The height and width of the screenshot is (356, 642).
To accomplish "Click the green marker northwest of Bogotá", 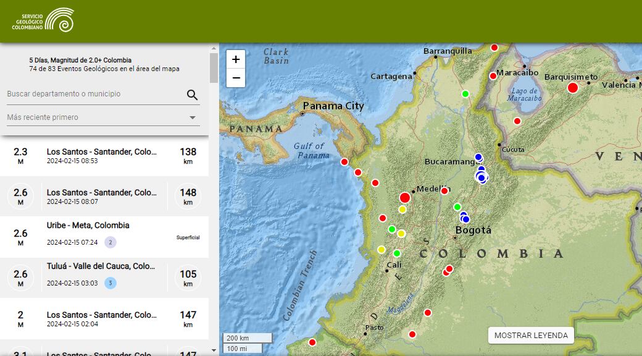I will pyautogui.click(x=457, y=207).
